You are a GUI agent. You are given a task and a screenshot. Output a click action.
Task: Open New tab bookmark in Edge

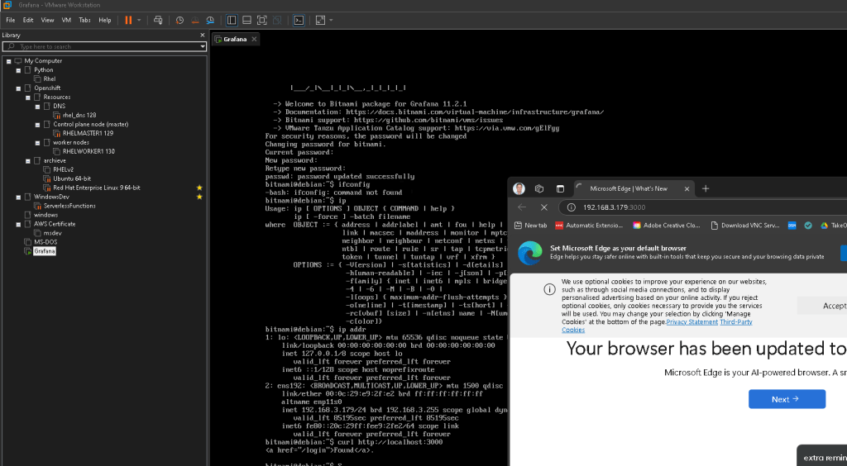coord(530,226)
